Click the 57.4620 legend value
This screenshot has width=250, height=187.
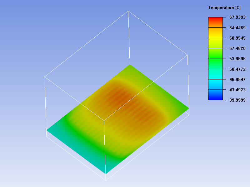click(x=237, y=48)
